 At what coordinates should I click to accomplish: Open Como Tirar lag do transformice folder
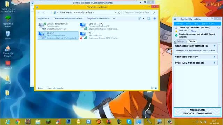pos(8,7)
